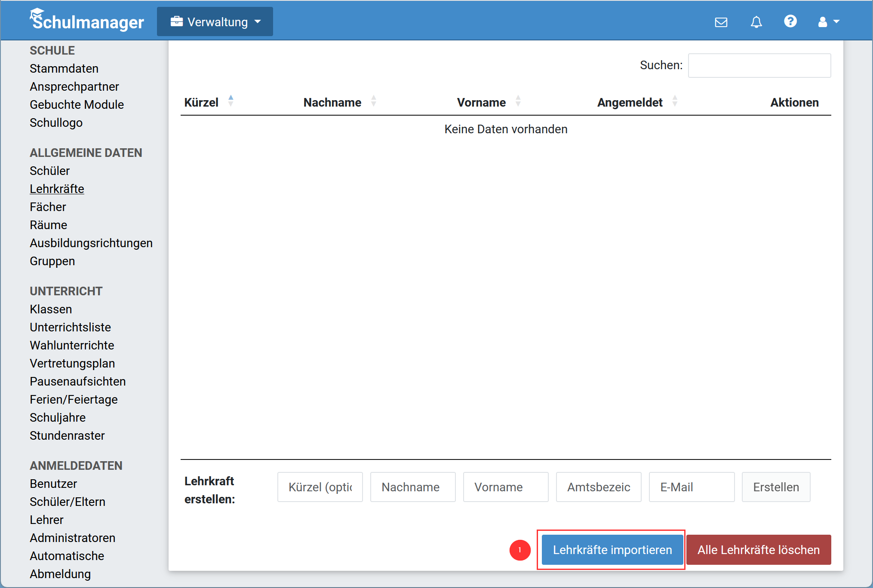Open the notifications bell icon
The image size is (873, 588).
coord(756,22)
